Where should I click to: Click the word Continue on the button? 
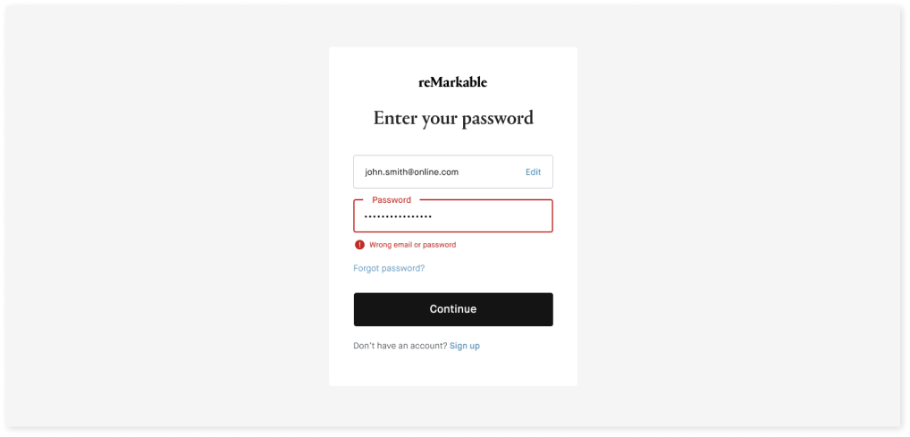[x=452, y=309]
